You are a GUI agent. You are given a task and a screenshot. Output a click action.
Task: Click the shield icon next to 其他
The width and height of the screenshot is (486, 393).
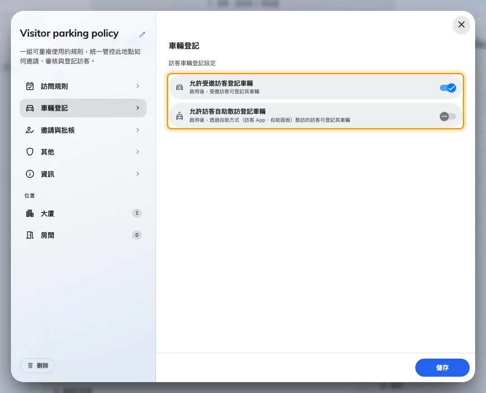point(30,152)
